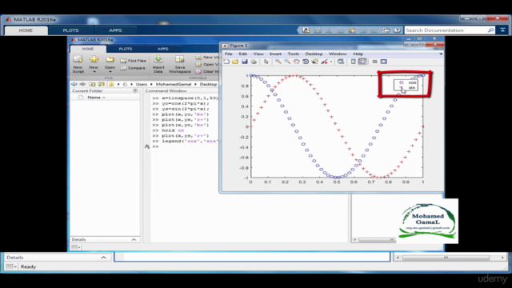Open File menu in Figure 1

(x=229, y=54)
